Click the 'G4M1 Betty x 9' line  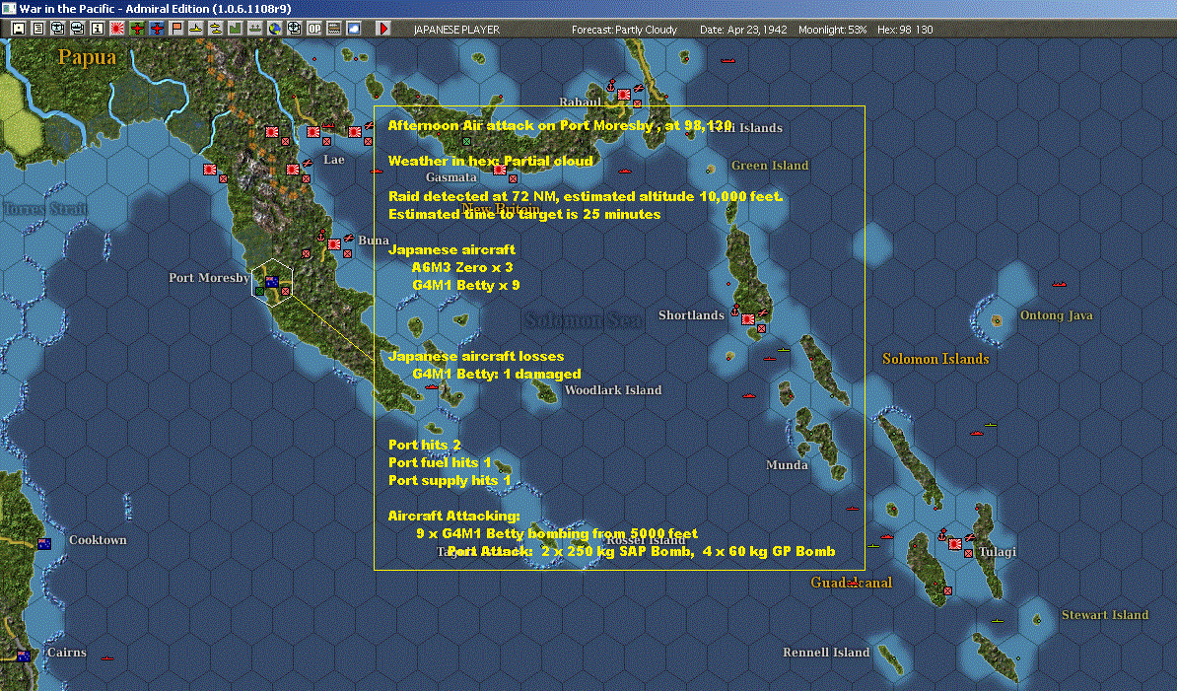click(x=465, y=285)
